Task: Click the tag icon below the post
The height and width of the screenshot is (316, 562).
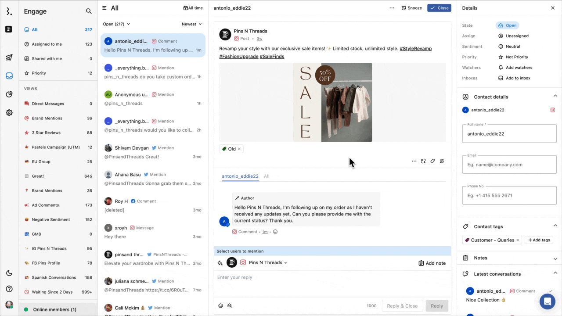Action: [x=432, y=161]
